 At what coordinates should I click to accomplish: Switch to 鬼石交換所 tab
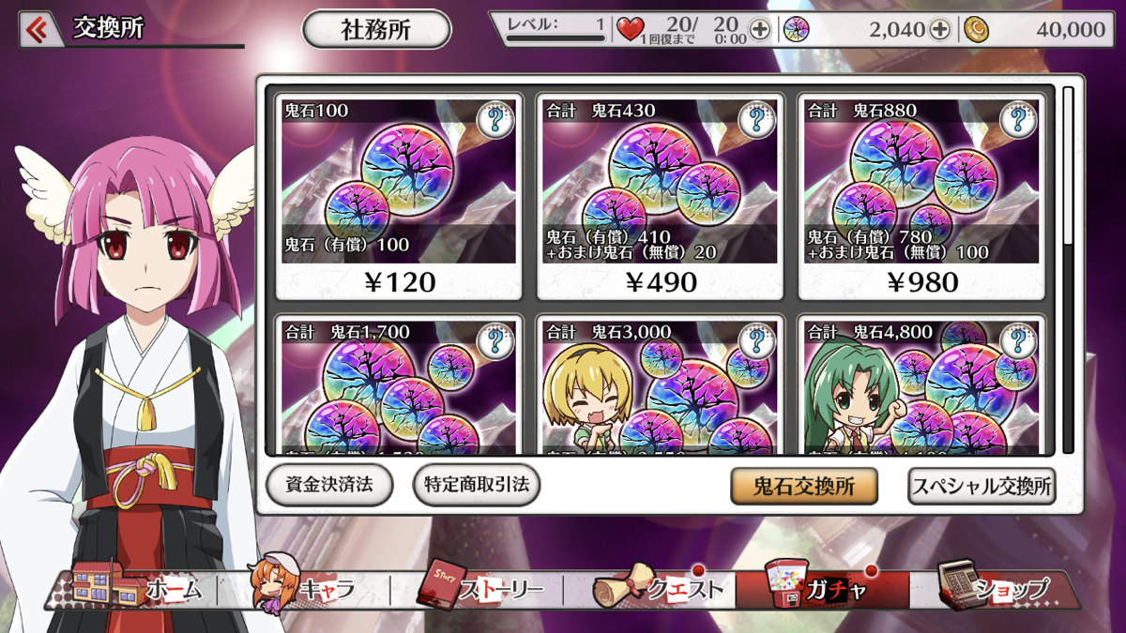point(804,486)
